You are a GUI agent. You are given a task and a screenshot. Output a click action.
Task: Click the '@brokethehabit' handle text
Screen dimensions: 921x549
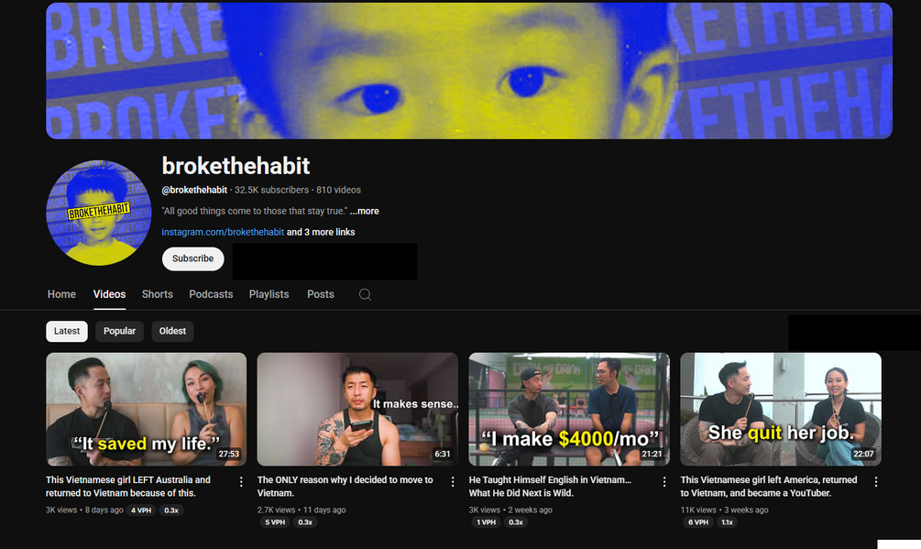[x=194, y=190]
